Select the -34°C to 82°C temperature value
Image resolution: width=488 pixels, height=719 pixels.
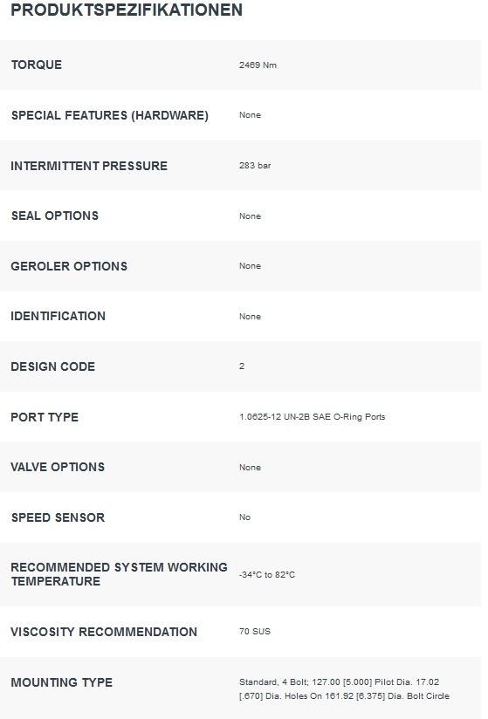[267, 574]
